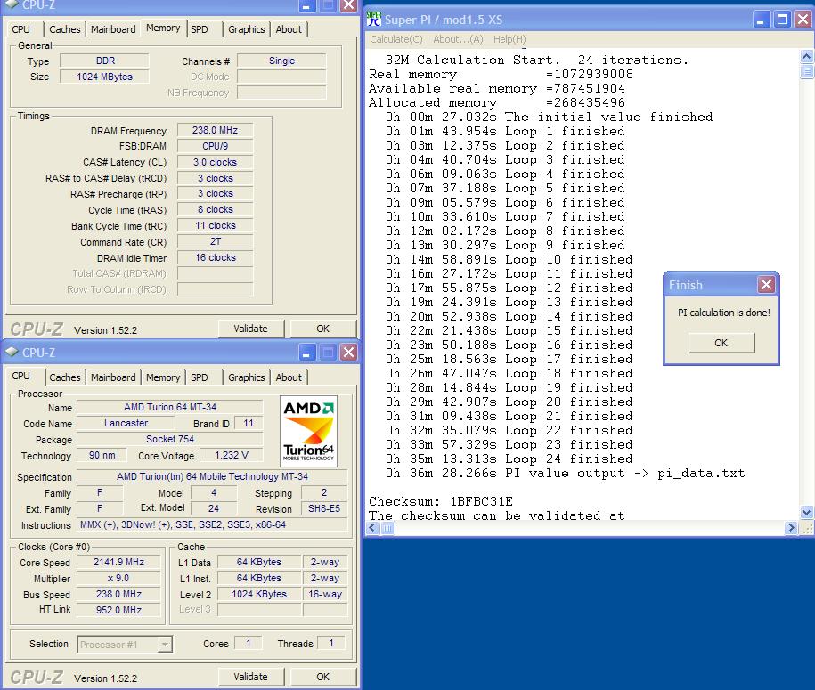Click OK in upper CPU-Z Memory window
The height and width of the screenshot is (690, 815).
click(322, 329)
